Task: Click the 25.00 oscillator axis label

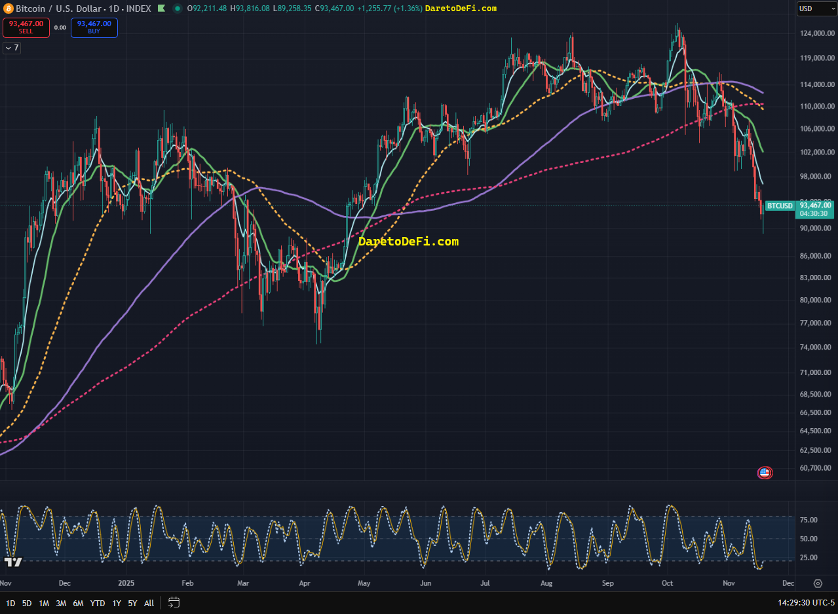Action: [809, 558]
